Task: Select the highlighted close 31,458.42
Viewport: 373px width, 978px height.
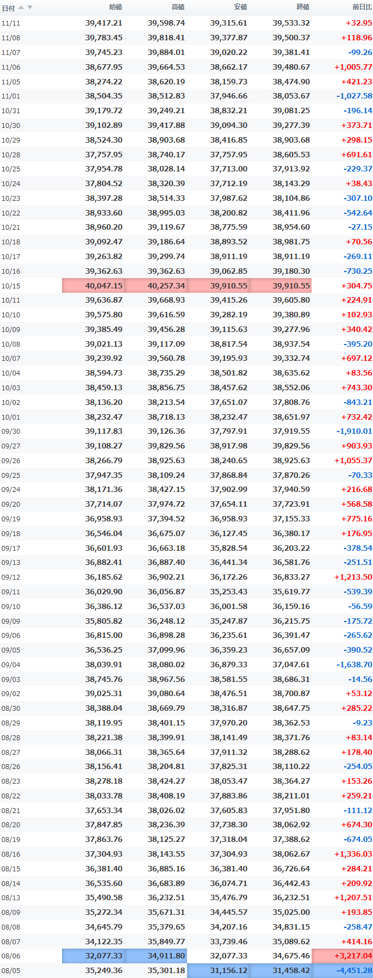Action: coord(281,970)
